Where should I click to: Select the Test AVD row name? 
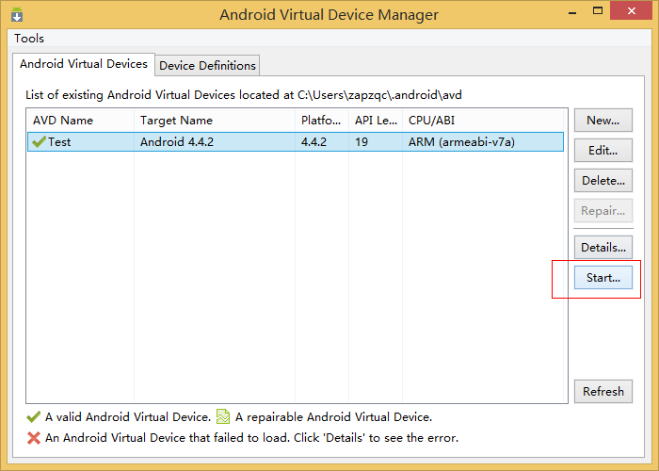59,142
